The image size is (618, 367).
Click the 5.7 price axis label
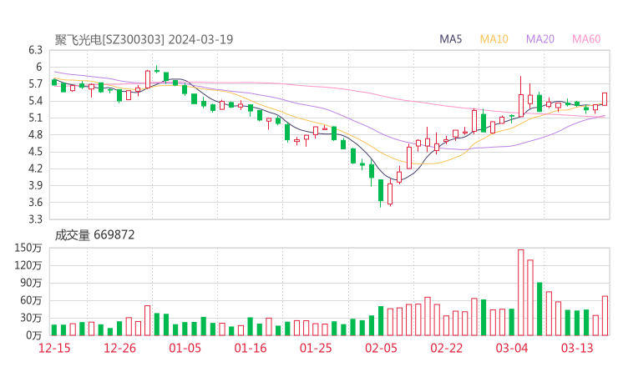[x=35, y=84]
